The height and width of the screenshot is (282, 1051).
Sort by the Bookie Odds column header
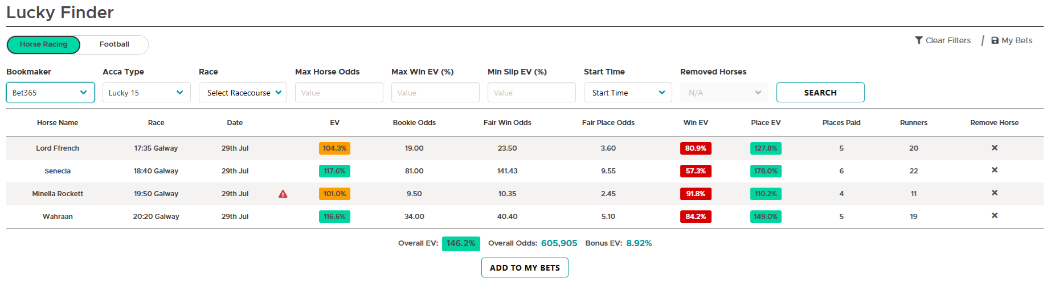(x=414, y=123)
